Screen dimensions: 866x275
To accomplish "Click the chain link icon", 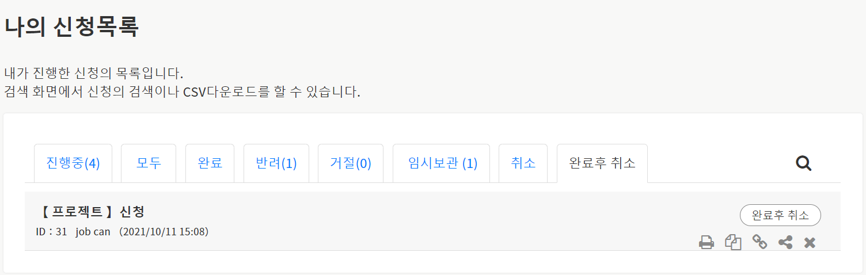I will coord(759,243).
